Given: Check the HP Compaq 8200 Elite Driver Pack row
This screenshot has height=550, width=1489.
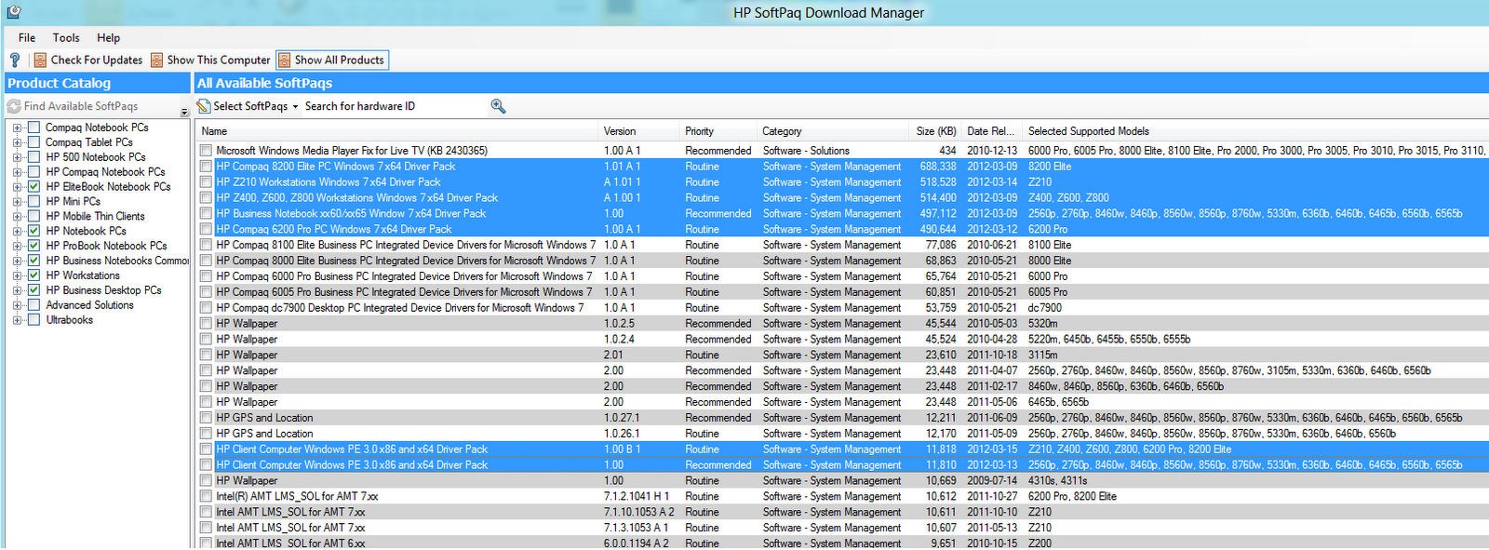Looking at the screenshot, I should [x=206, y=167].
